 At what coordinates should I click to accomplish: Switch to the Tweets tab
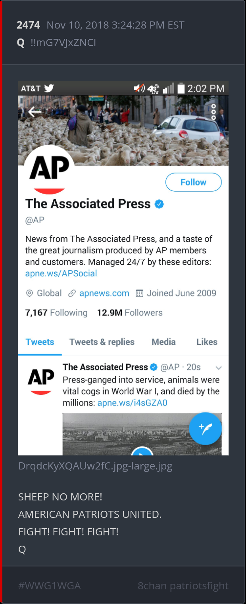[x=40, y=342]
